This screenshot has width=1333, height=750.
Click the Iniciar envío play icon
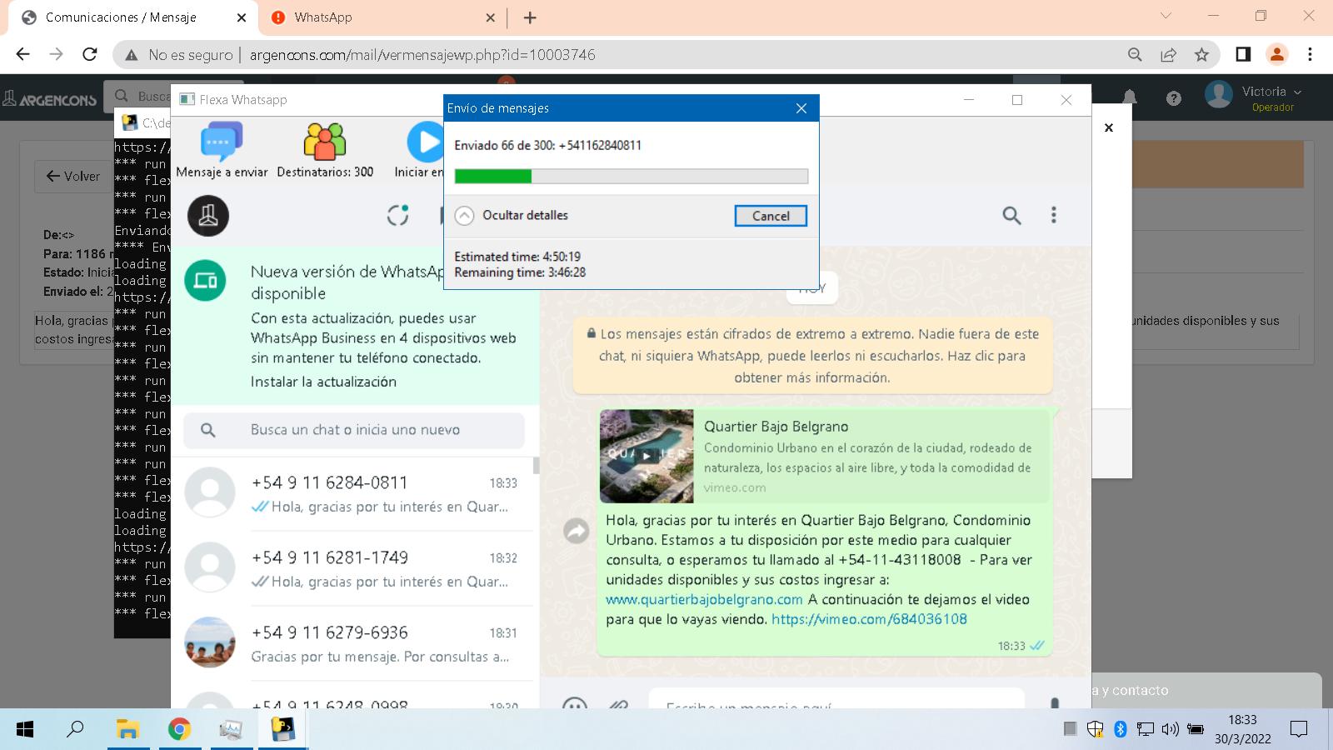pyautogui.click(x=425, y=142)
